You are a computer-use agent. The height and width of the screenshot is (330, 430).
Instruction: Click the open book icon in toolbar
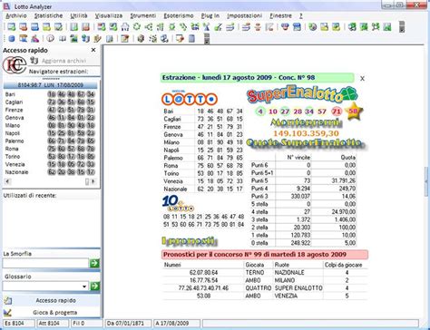pyautogui.click(x=63, y=38)
